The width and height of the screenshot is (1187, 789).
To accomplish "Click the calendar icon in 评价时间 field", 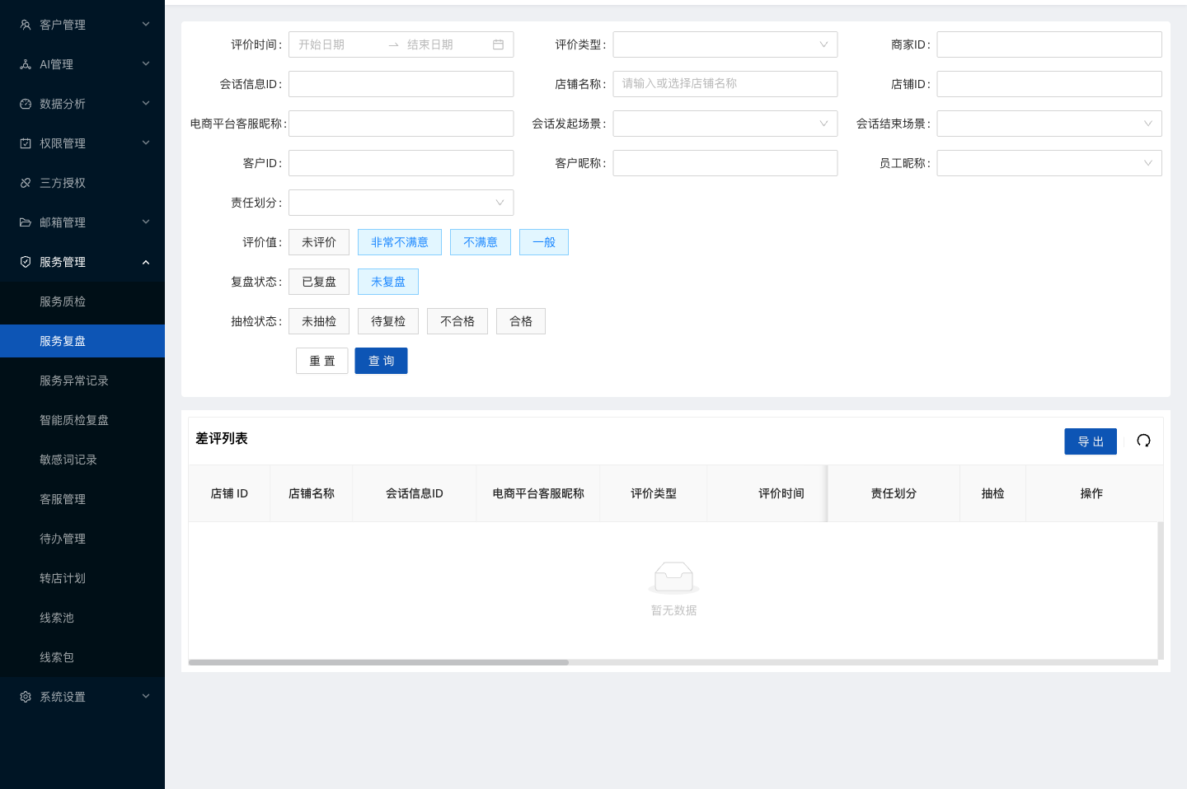I will [498, 44].
